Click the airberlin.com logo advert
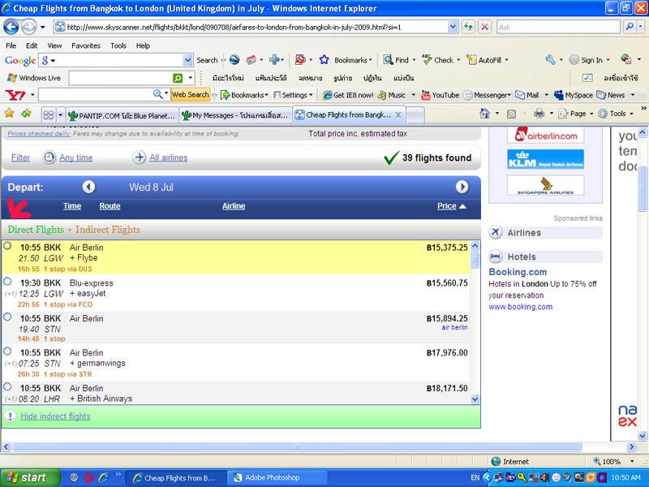Viewport: 649px width, 487px height. coord(545,135)
